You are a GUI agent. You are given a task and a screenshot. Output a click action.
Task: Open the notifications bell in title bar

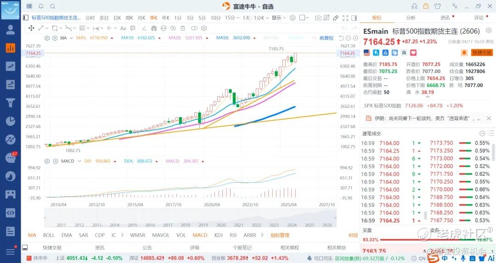41,6
